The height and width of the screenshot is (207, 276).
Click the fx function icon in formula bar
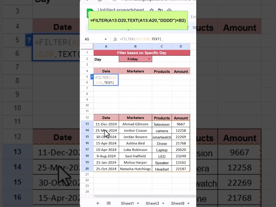115,39
